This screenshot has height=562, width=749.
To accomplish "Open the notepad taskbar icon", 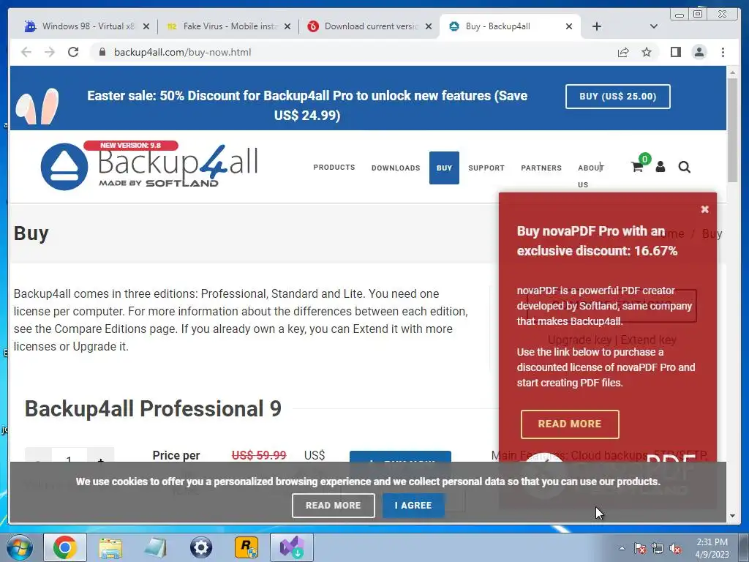I will pyautogui.click(x=155, y=547).
